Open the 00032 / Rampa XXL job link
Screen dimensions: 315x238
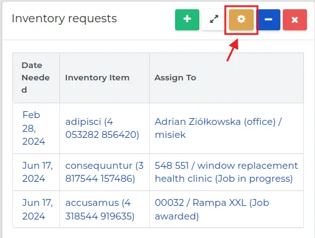coord(212,210)
